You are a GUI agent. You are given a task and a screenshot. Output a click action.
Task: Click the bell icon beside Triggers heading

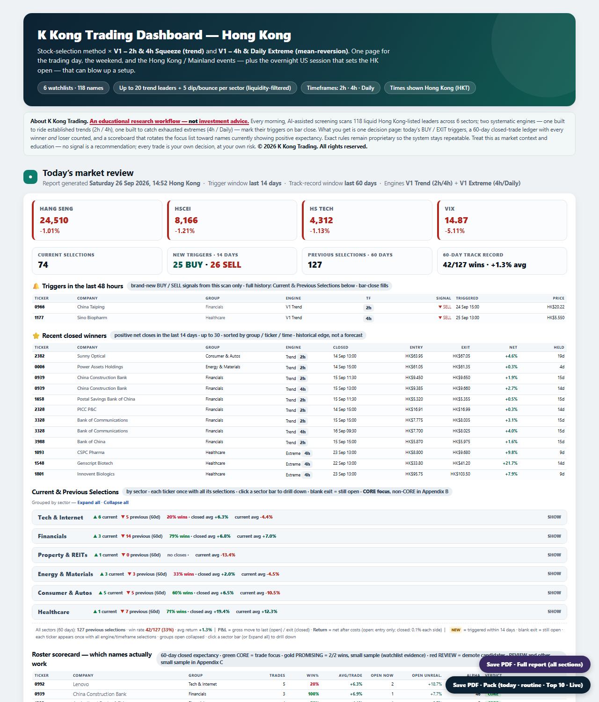tap(36, 286)
